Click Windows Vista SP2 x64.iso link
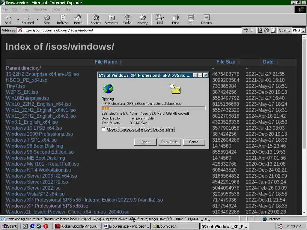307x230 pixels. (x=35, y=194)
